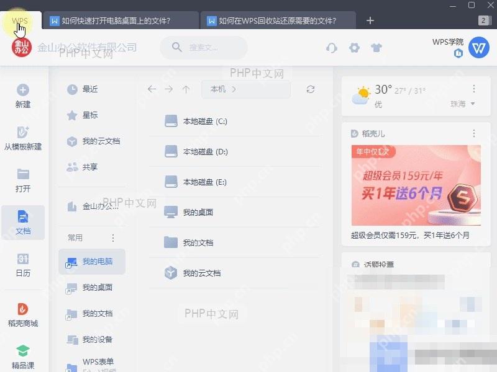Click the 稻壳儿 card title
This screenshot has width=497, height=372.
click(x=373, y=134)
